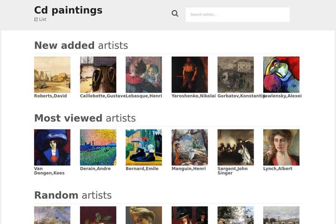Open the last Random artists grey landscape thumbnail
Screen dimensions: 336x224
[281, 215]
